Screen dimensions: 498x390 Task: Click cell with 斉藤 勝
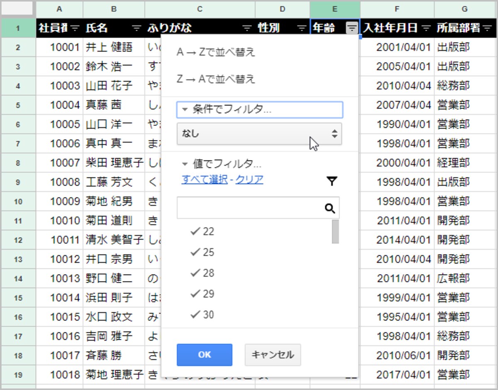pyautogui.click(x=114, y=355)
